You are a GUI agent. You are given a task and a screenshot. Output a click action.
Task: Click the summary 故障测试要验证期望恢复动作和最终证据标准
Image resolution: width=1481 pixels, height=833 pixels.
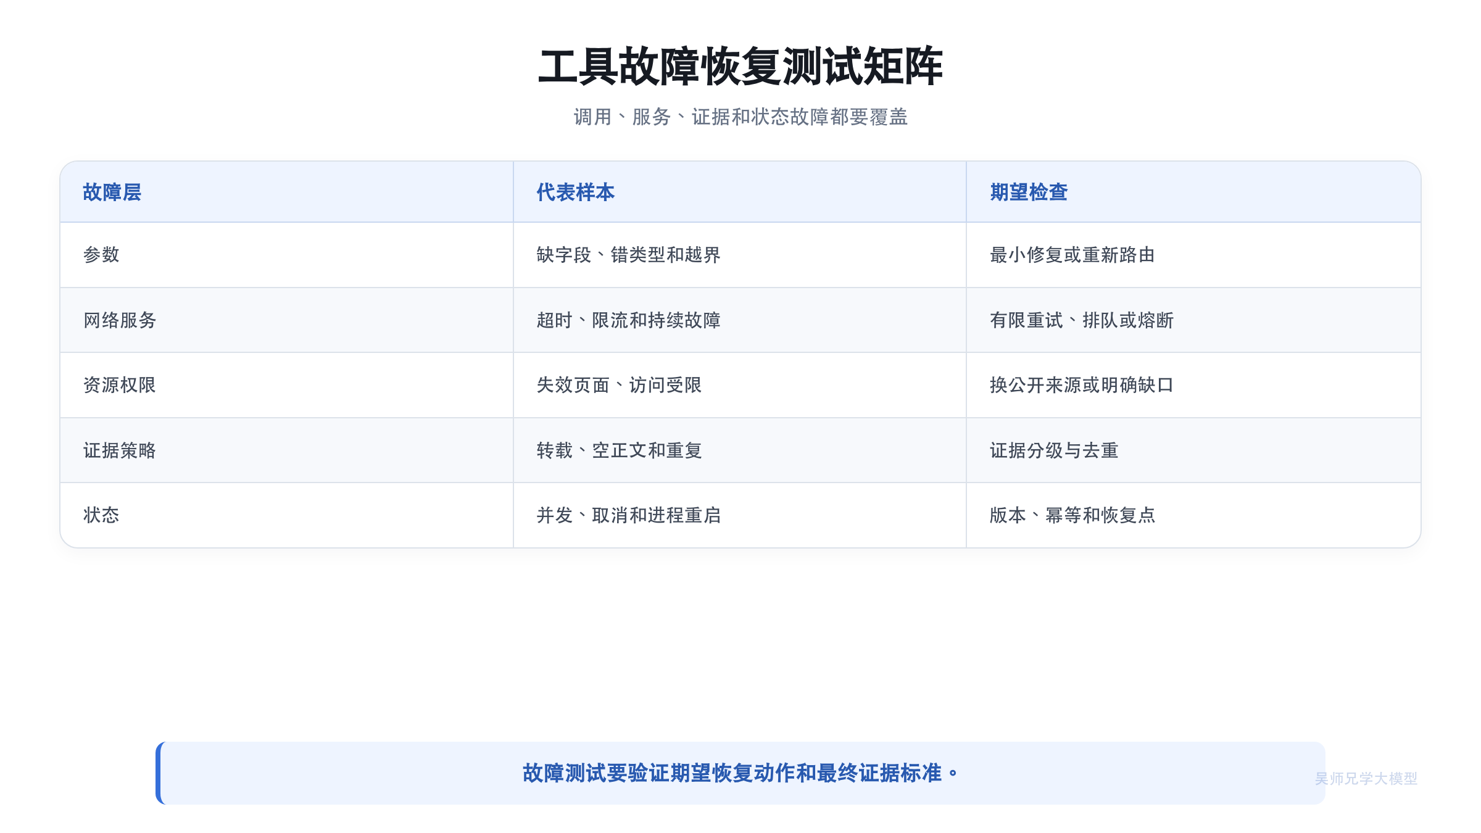740,773
